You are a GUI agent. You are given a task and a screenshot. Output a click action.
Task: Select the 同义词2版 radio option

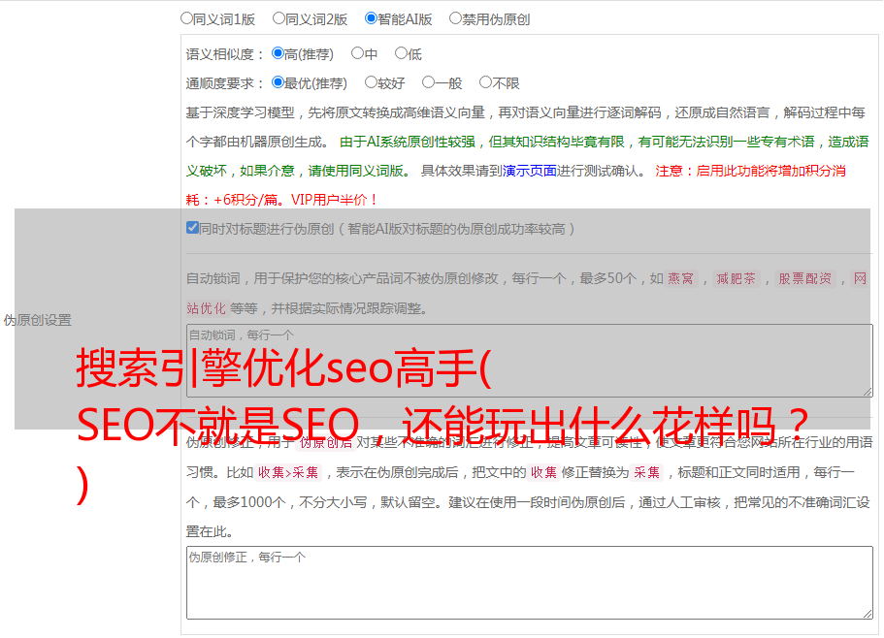[x=278, y=18]
